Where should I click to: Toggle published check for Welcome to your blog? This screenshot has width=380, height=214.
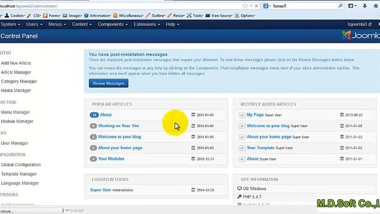click(242, 126)
